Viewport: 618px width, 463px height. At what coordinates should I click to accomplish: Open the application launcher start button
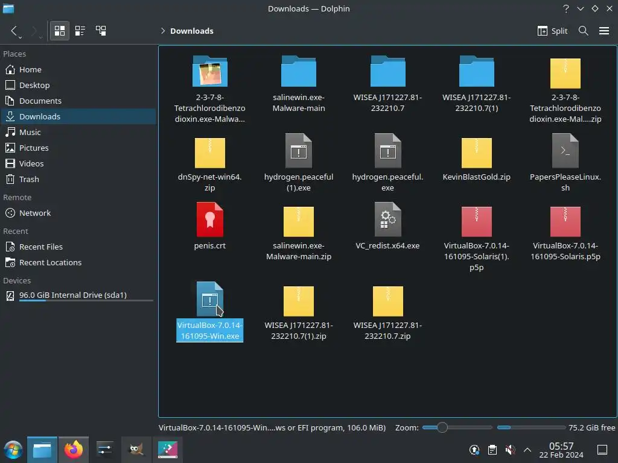tap(13, 450)
